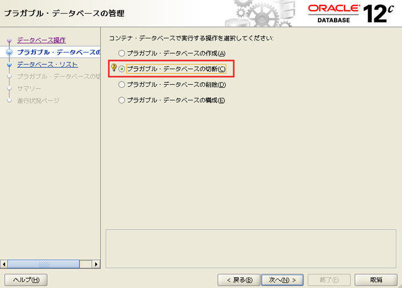Select プラガブル・データベースの切断 radio option
The width and height of the screenshot is (402, 288).
[x=122, y=69]
